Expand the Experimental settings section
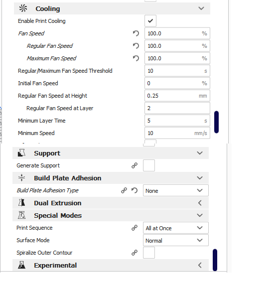The height and width of the screenshot is (293, 276). coord(111,265)
